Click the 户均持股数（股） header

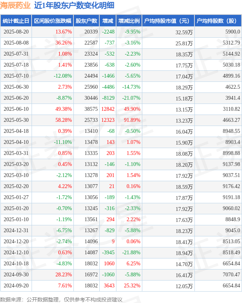coord(218,21)
